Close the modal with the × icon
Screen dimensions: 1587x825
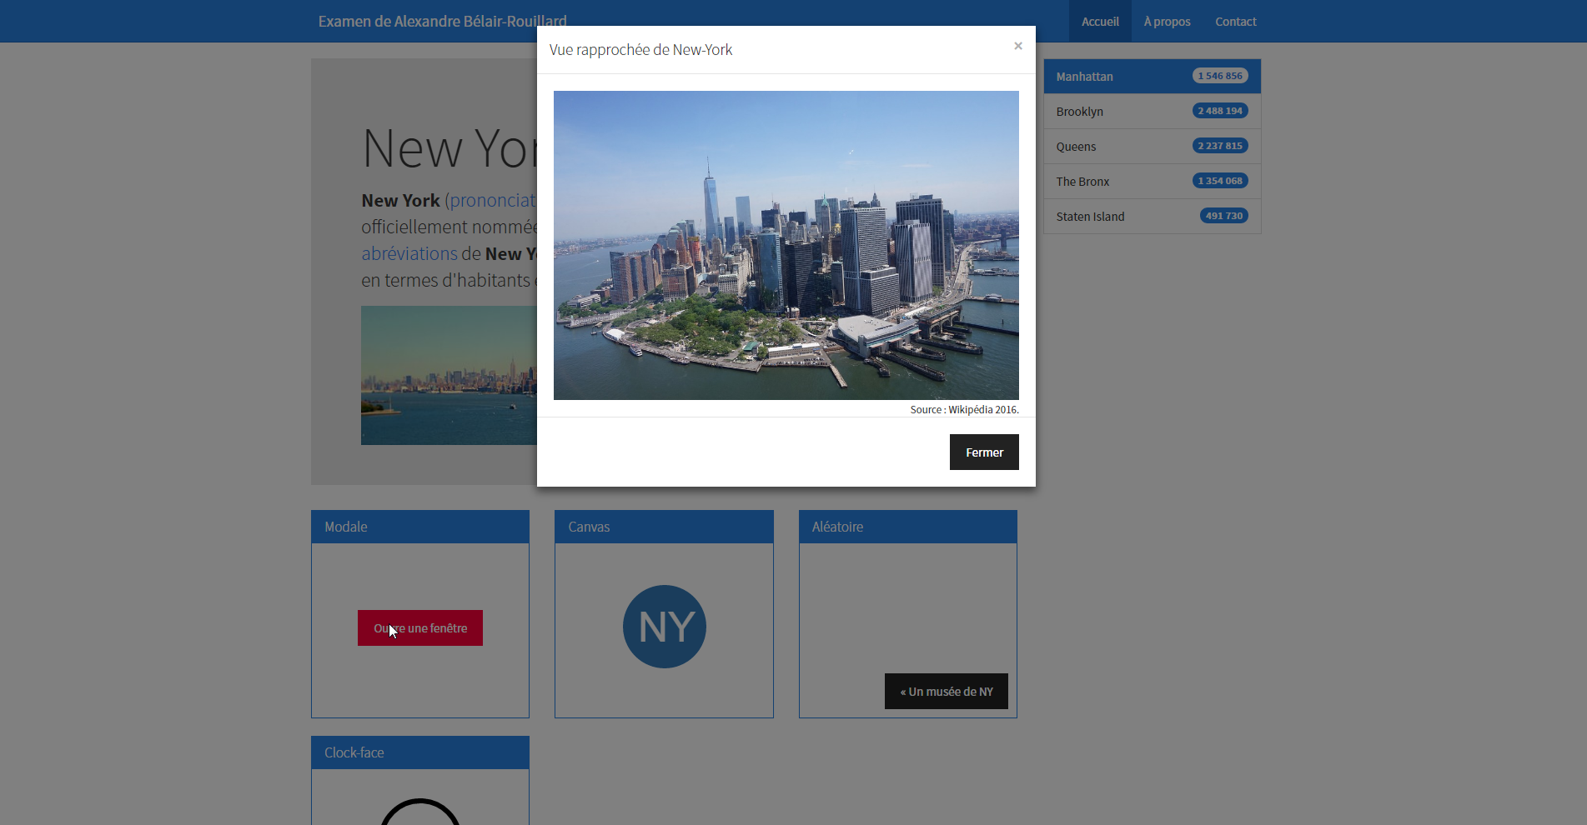1017,46
